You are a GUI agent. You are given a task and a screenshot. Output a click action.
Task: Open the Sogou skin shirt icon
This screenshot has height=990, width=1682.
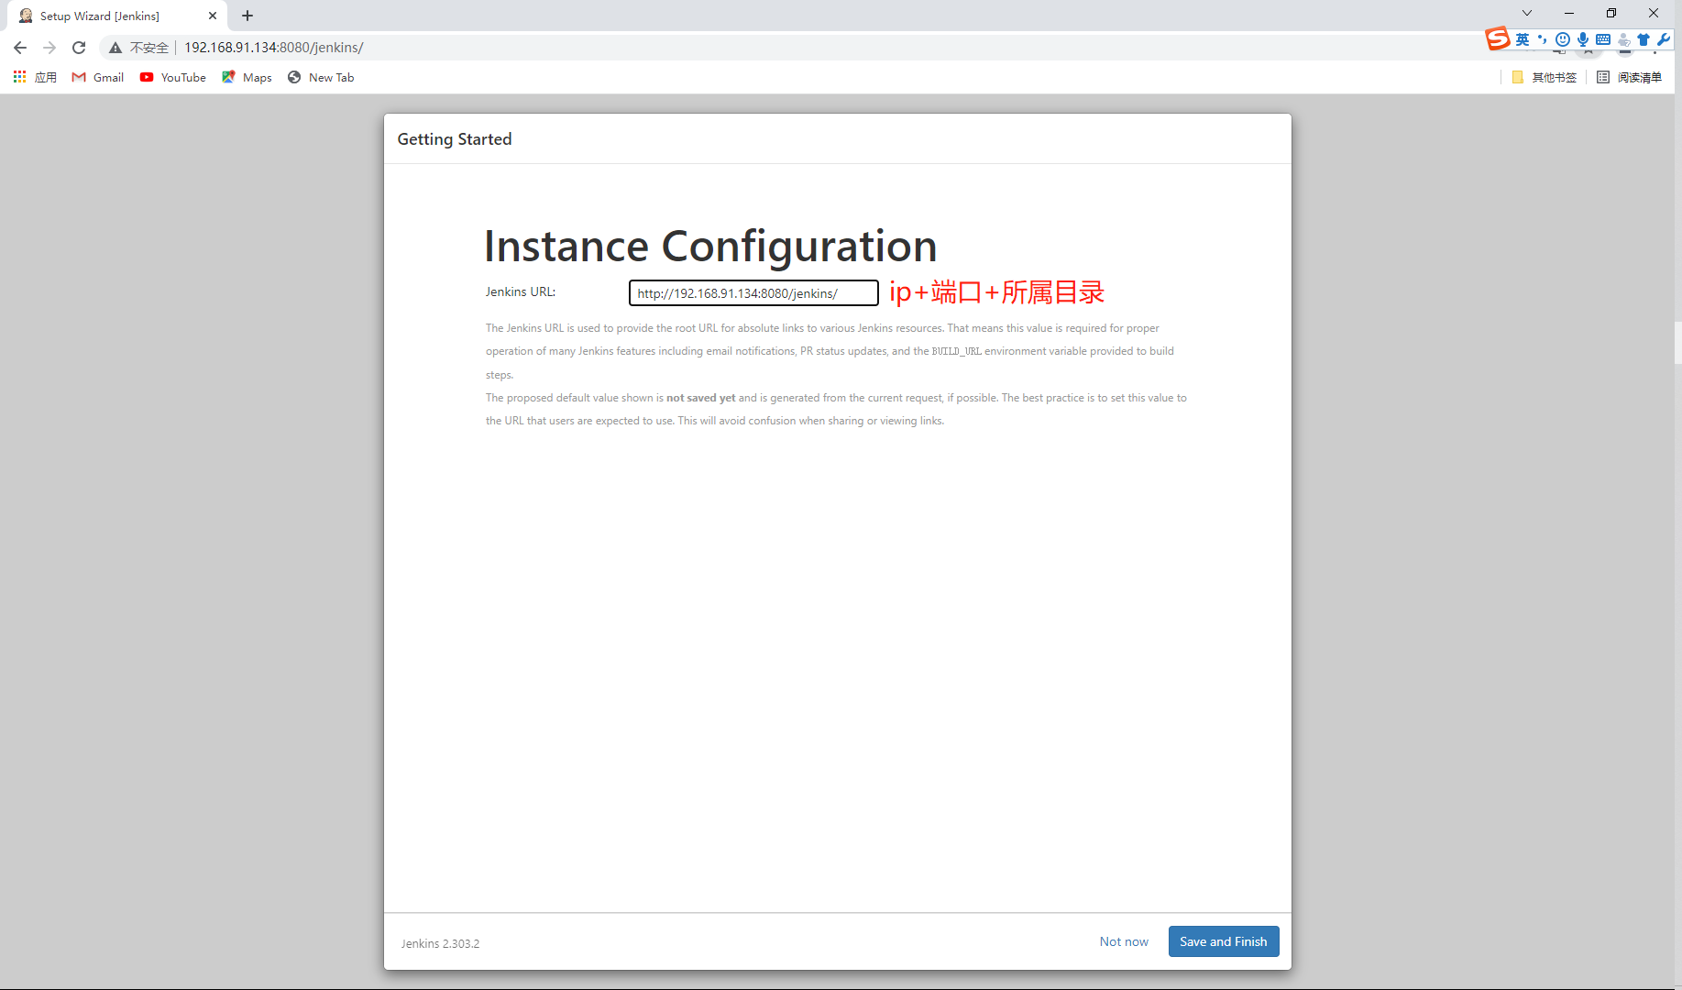click(1644, 38)
